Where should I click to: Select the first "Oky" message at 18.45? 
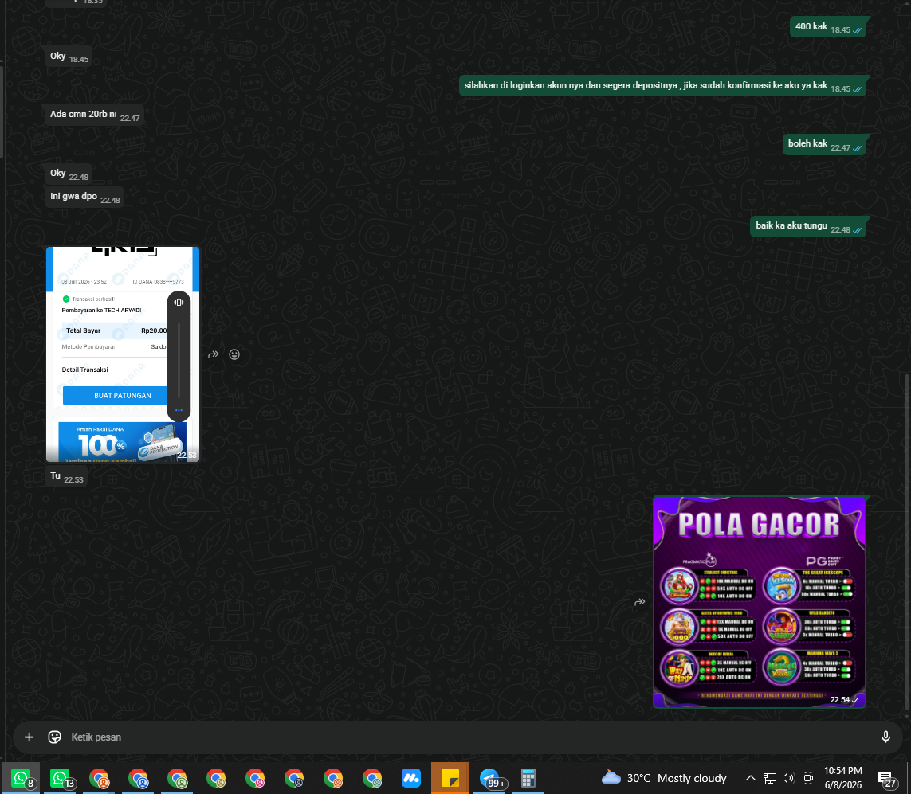tap(69, 57)
